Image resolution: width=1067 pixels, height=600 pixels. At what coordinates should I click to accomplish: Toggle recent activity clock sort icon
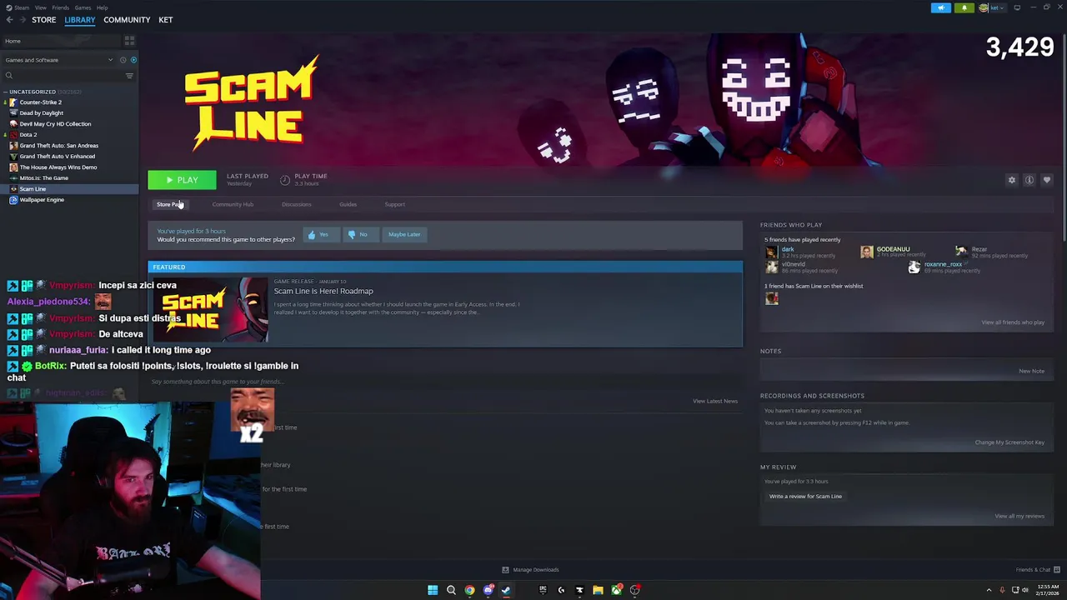click(123, 60)
